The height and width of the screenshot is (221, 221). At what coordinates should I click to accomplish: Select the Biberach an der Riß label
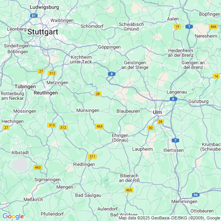pos(129,178)
